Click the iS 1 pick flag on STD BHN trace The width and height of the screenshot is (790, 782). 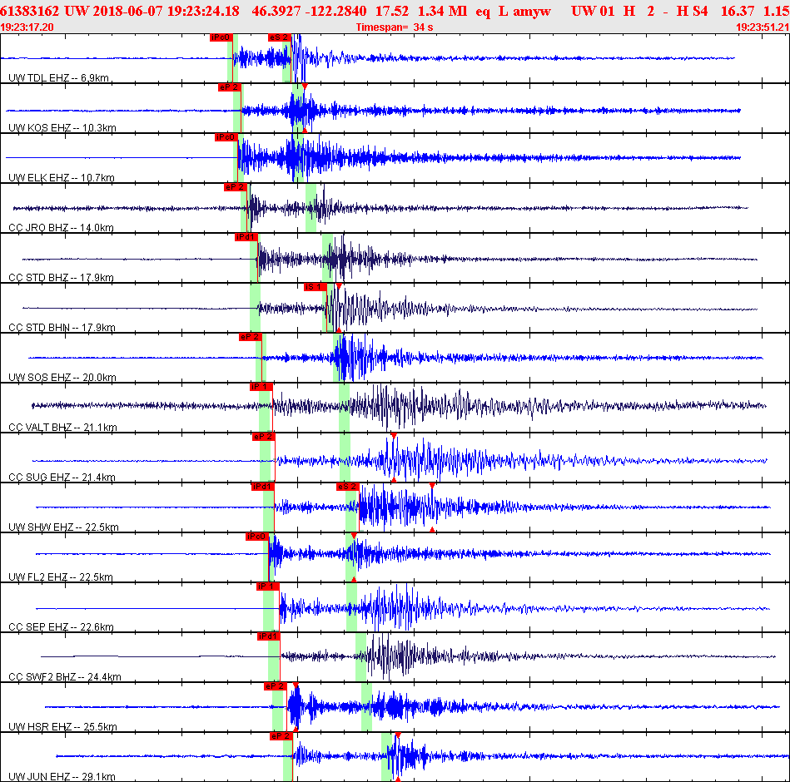point(316,287)
